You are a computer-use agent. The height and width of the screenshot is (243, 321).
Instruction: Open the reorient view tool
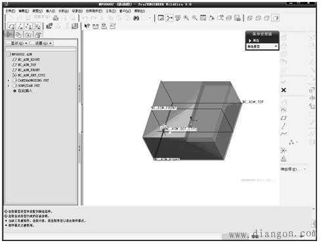(x=211, y=18)
